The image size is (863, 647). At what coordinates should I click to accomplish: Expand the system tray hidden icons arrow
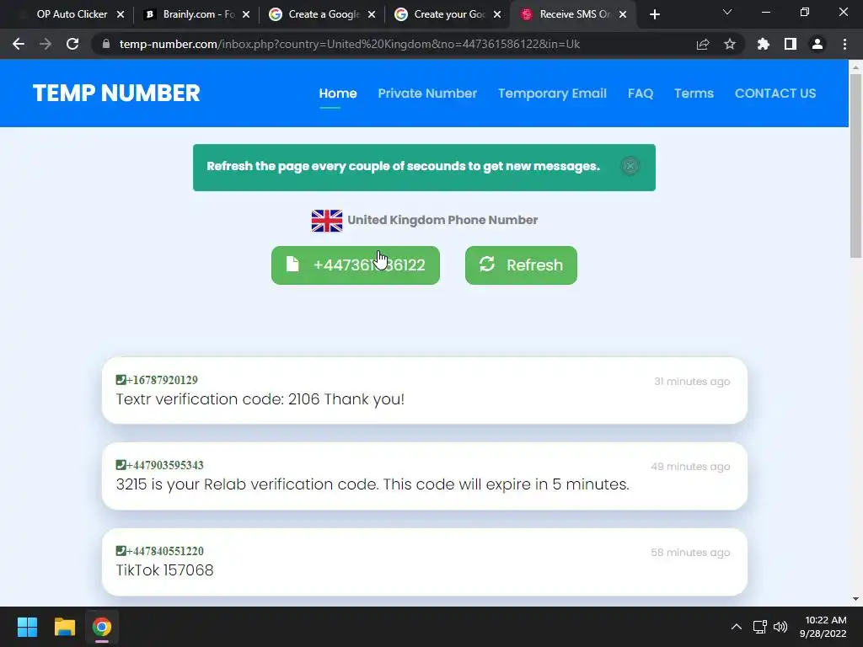tap(736, 627)
